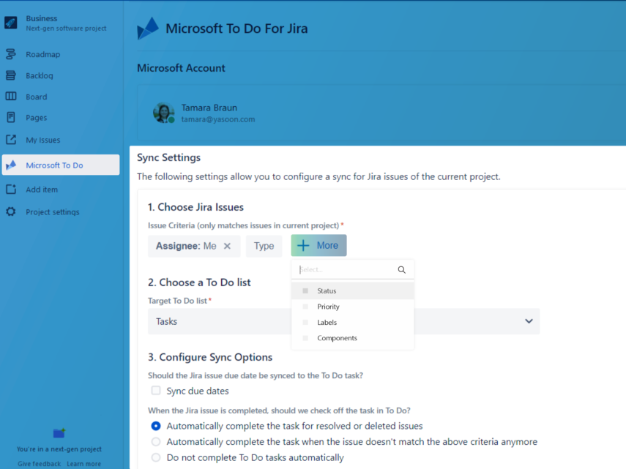Click the Project settings gear icon

click(11, 211)
